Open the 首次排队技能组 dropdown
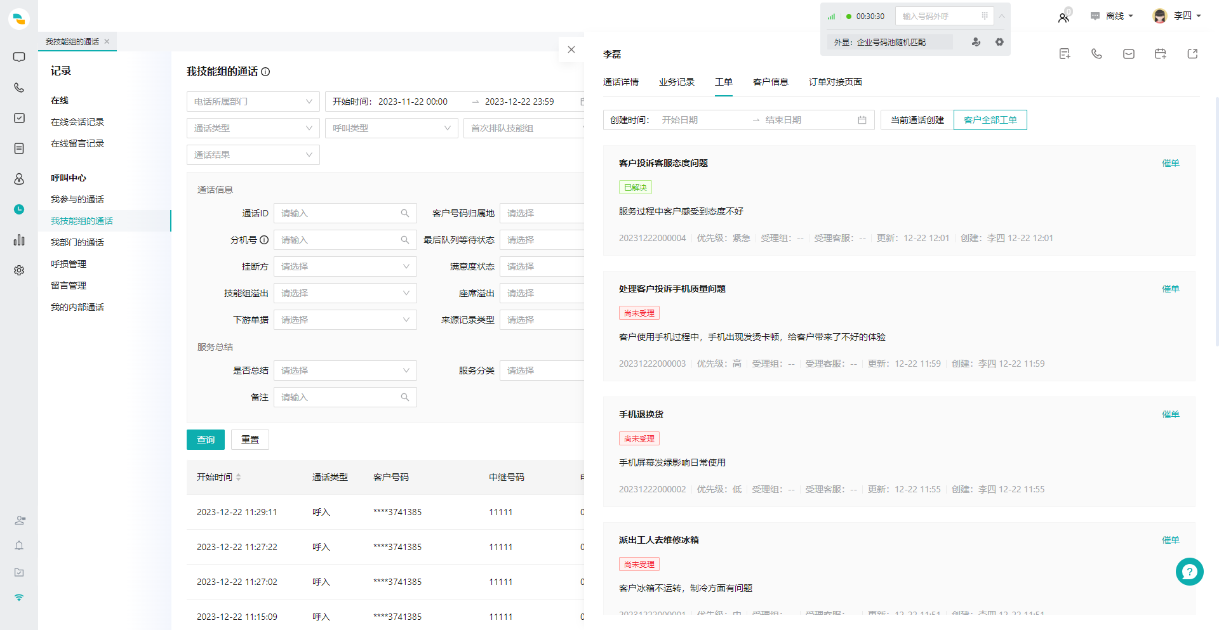 (x=524, y=128)
